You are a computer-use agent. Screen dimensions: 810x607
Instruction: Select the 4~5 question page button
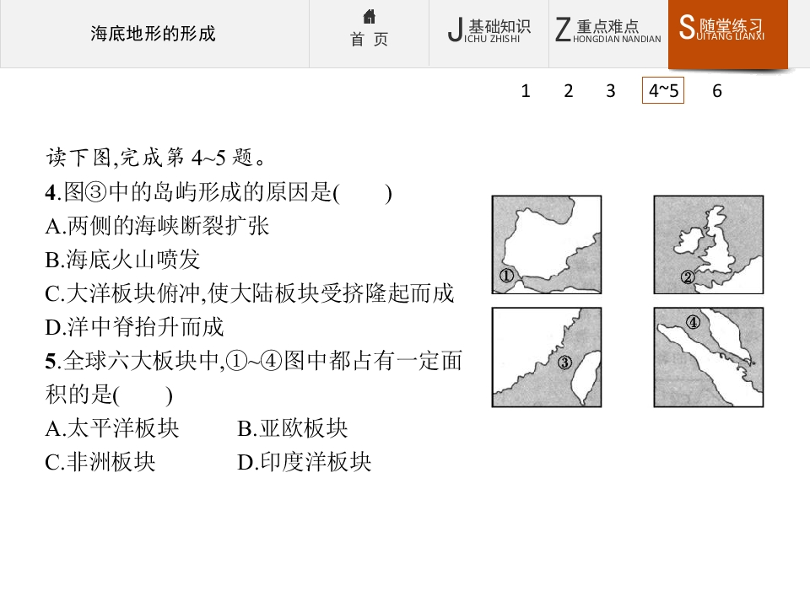[662, 91]
